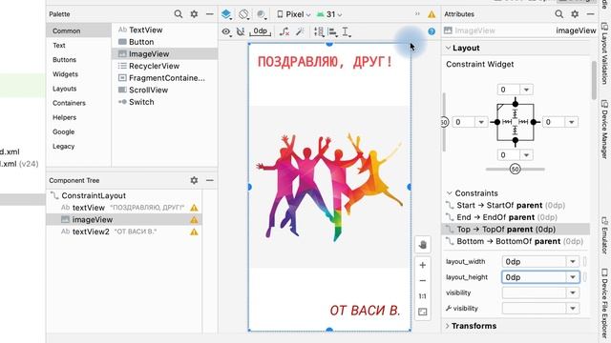Viewport: 611px width, 343px height.
Task: Open visibility dropdown
Action: pos(573,293)
